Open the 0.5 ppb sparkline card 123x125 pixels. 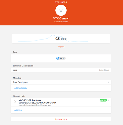(61, 38)
